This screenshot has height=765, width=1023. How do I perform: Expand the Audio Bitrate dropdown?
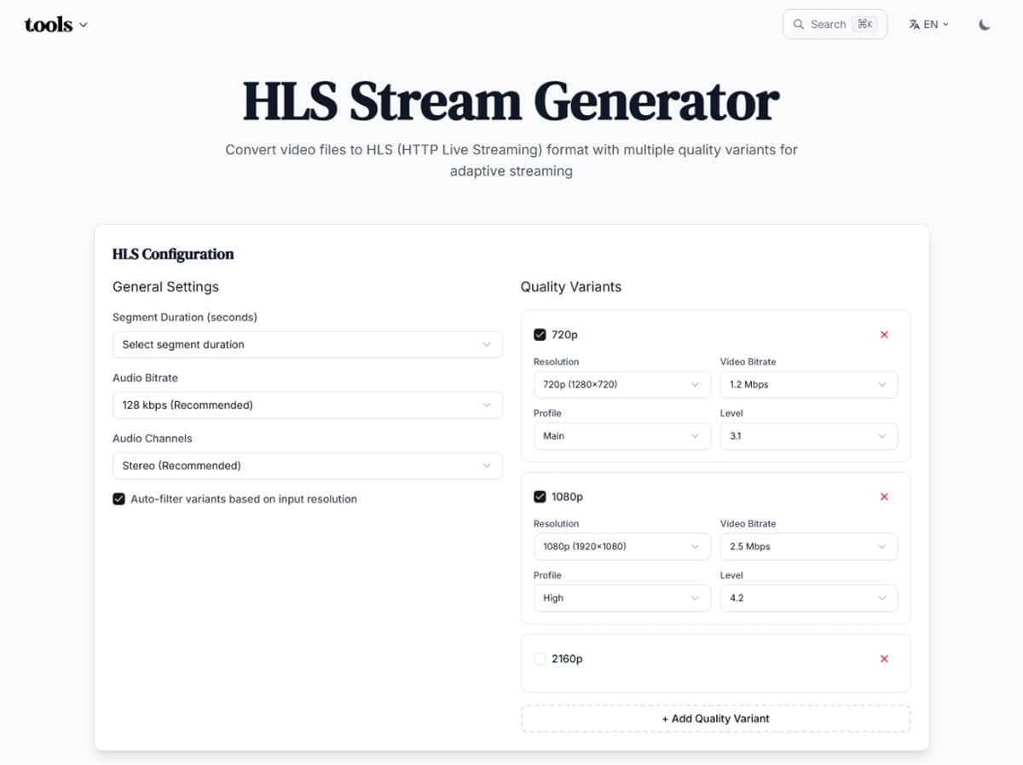(x=307, y=406)
